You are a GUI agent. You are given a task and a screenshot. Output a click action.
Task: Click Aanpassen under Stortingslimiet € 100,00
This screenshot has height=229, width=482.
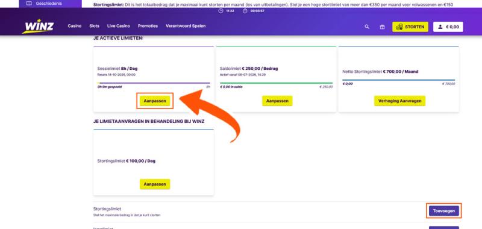[x=155, y=184]
